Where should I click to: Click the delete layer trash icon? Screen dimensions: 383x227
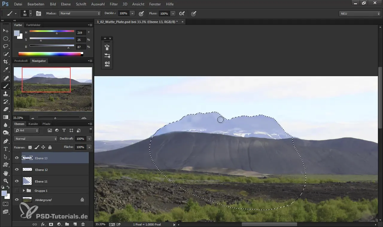(83, 224)
